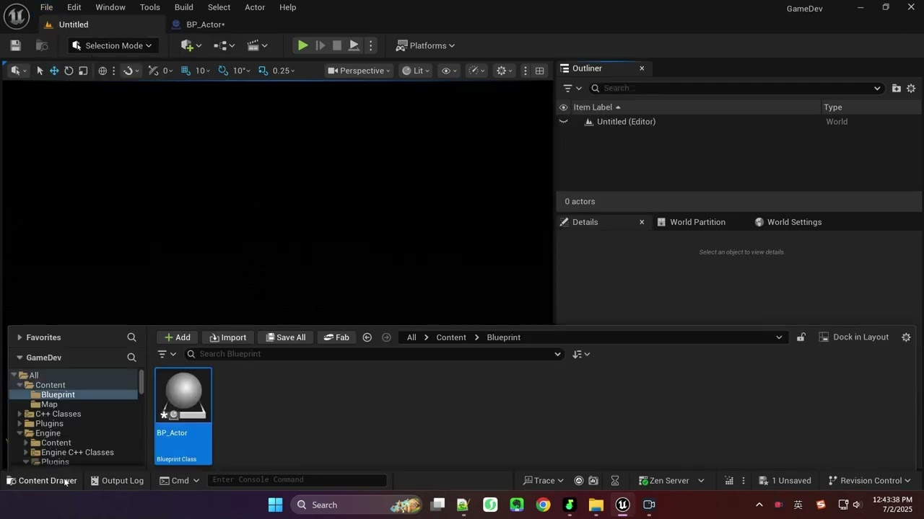The image size is (924, 519).
Task: Open viewport layout grid icon
Action: pos(539,71)
